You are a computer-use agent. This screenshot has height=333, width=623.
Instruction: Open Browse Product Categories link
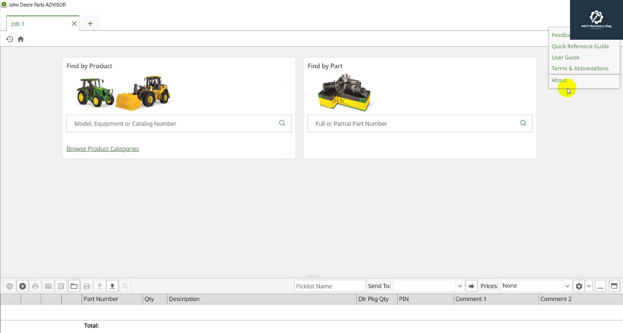click(x=102, y=148)
